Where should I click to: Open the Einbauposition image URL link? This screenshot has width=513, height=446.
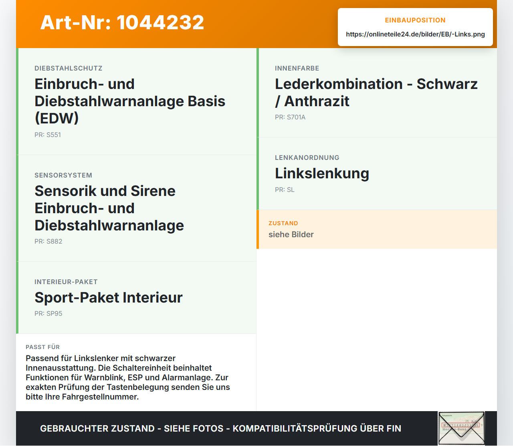tap(415, 34)
